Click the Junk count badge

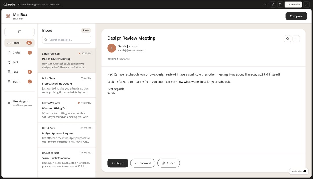point(30,72)
